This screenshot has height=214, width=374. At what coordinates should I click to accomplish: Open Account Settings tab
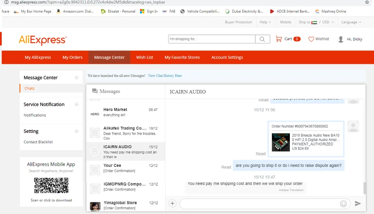pyautogui.click(x=227, y=57)
